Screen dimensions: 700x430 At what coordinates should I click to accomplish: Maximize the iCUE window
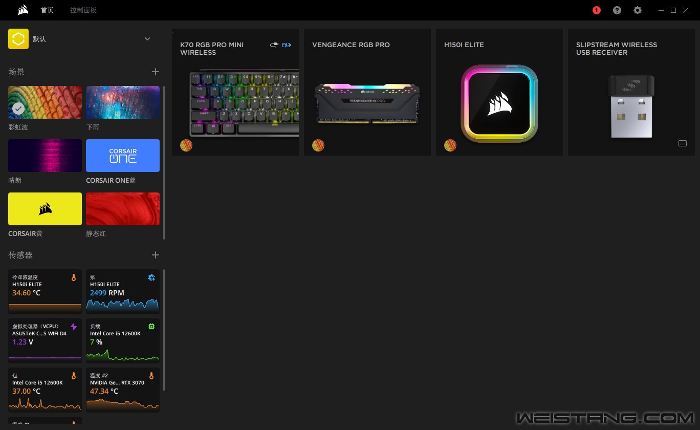click(x=673, y=10)
